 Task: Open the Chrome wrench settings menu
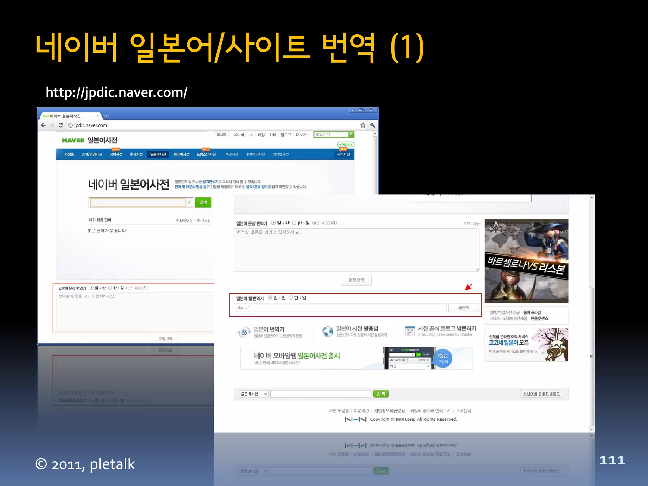(372, 125)
